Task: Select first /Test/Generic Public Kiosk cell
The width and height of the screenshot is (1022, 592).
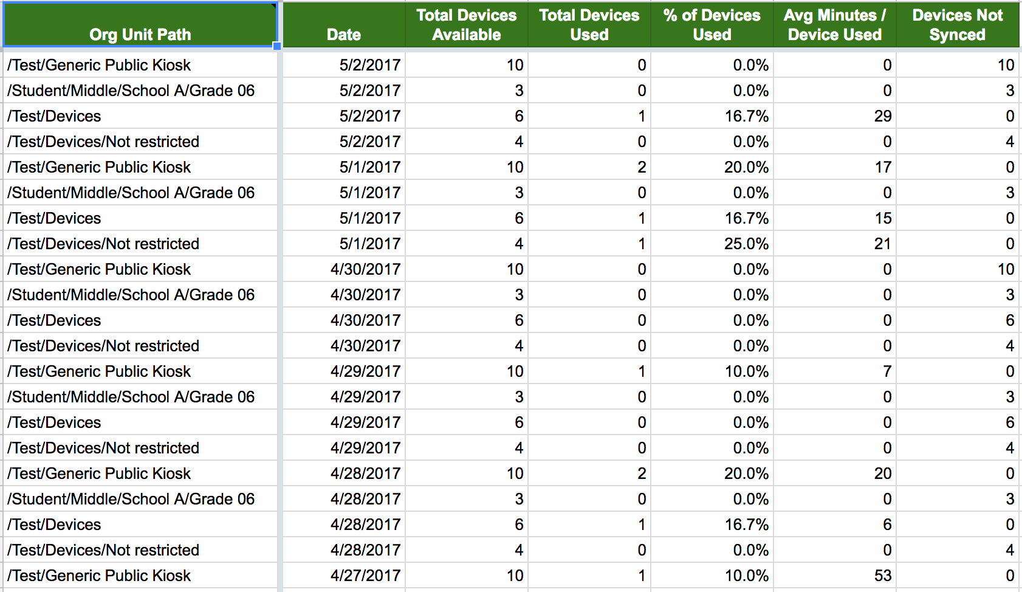Action: [140, 65]
